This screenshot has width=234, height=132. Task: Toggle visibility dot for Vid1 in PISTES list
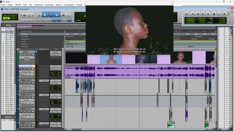3,28
